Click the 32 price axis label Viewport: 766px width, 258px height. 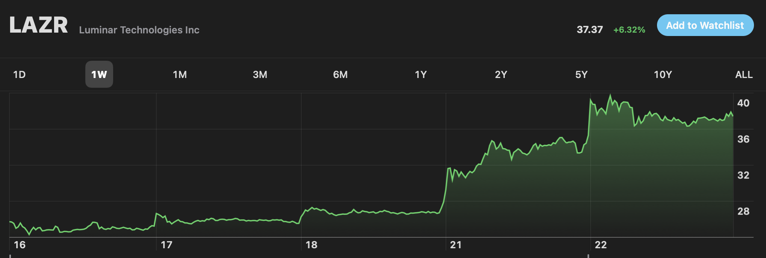tap(743, 175)
